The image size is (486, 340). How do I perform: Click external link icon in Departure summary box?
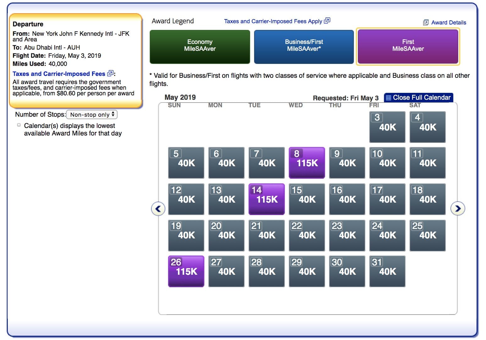click(110, 73)
